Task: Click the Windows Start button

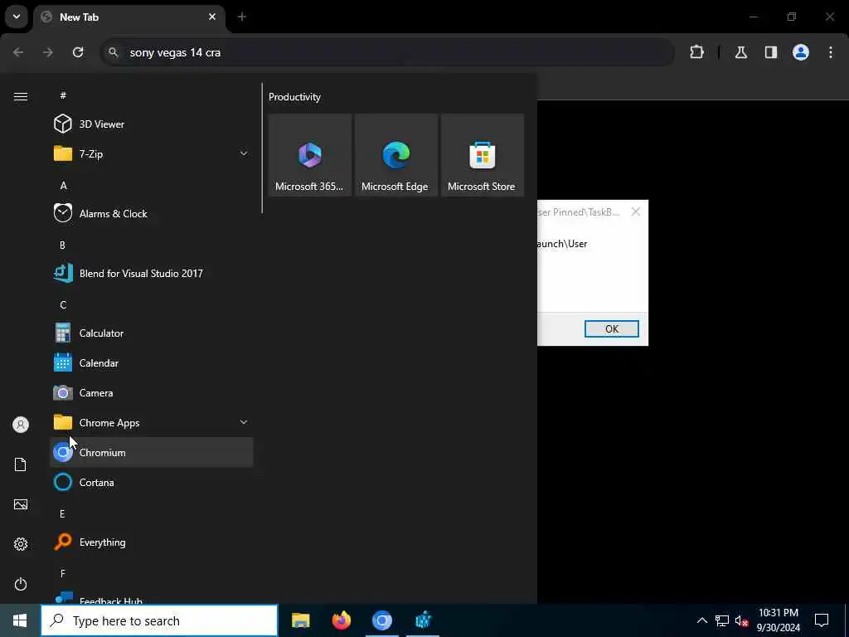Action: pos(20,620)
